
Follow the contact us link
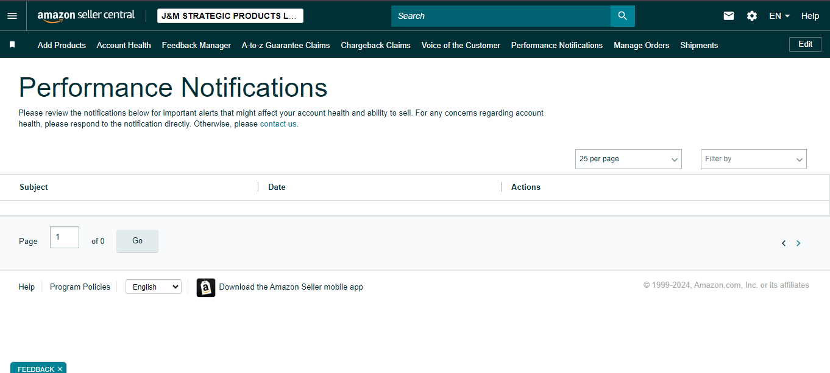tap(278, 124)
